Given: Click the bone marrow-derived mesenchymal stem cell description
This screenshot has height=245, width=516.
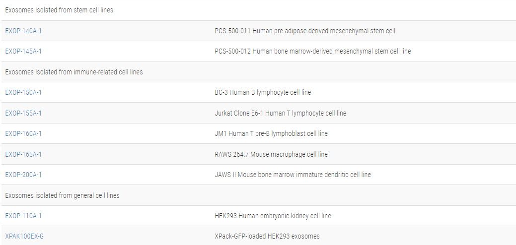Looking at the screenshot, I should [x=313, y=51].
